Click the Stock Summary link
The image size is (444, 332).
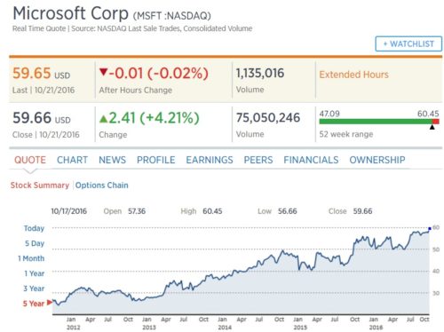coord(40,186)
